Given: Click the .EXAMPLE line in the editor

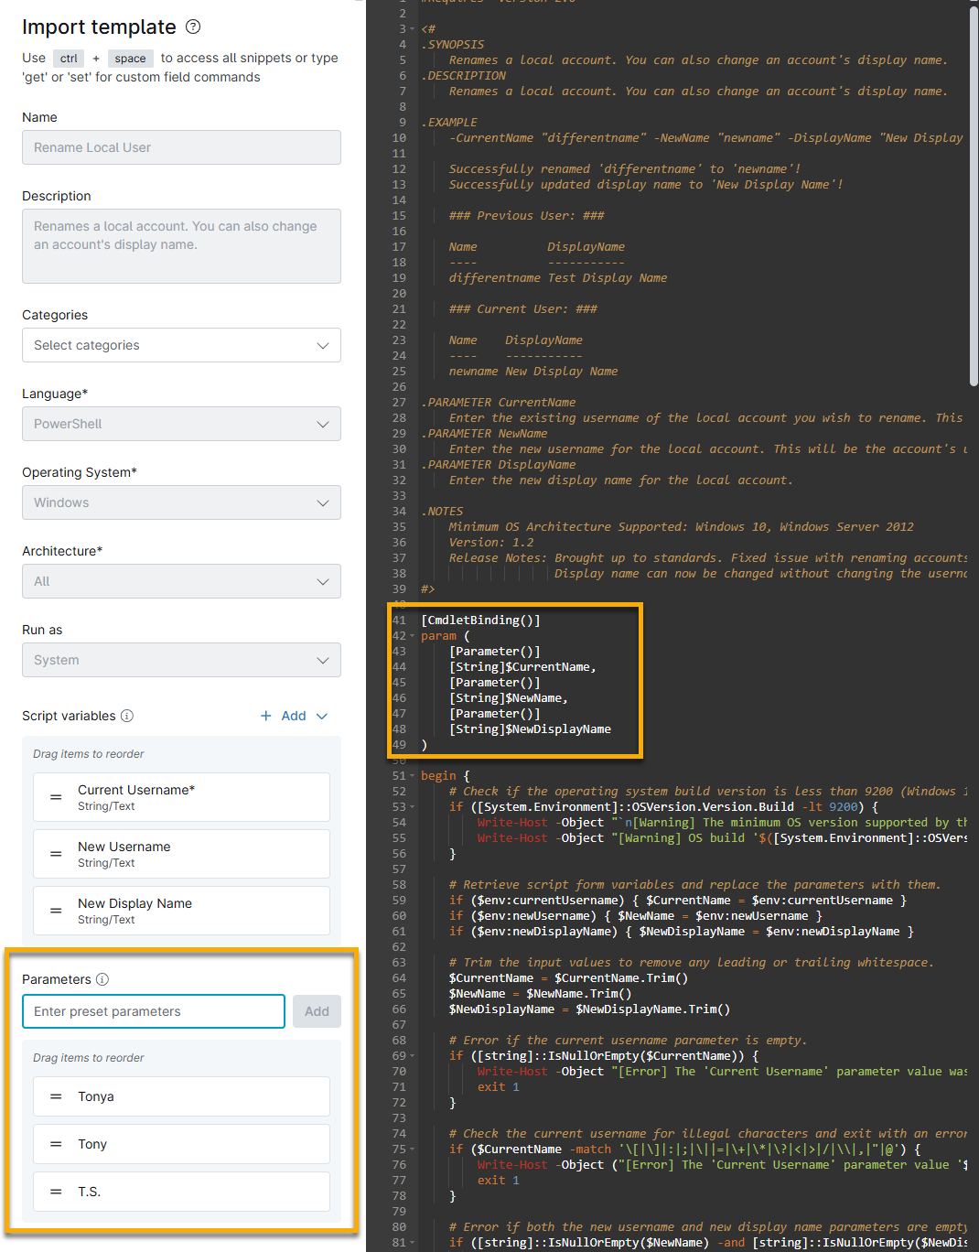Looking at the screenshot, I should pos(449,123).
